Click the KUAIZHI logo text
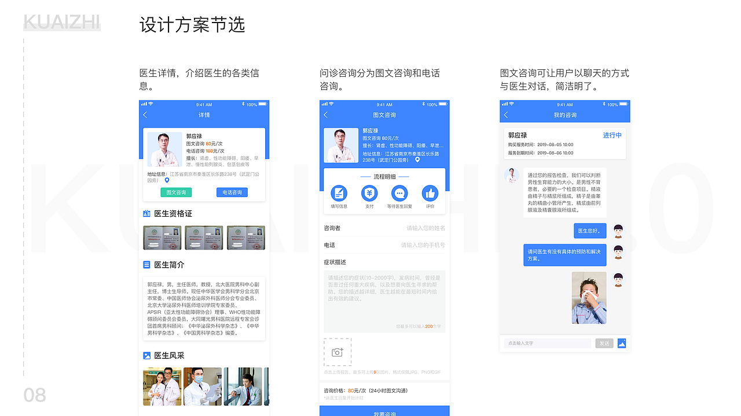This screenshot has height=416, width=741. (x=62, y=22)
